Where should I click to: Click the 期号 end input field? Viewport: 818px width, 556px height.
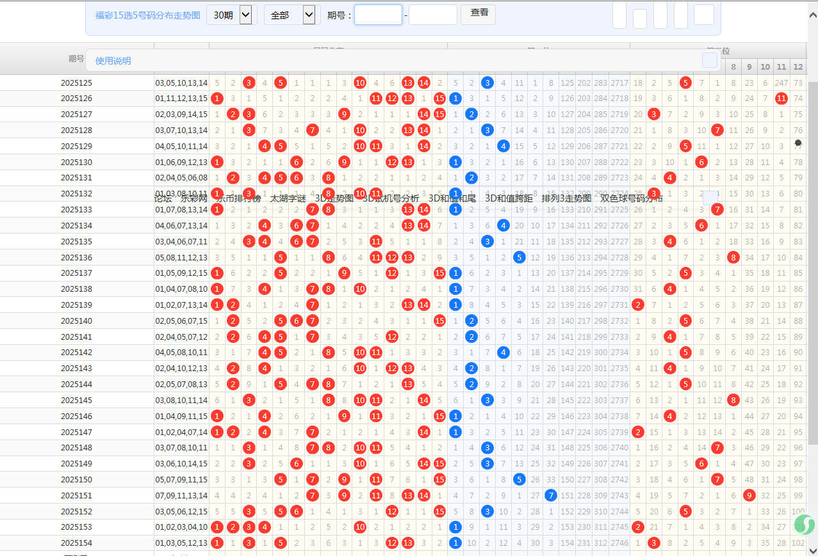point(433,15)
